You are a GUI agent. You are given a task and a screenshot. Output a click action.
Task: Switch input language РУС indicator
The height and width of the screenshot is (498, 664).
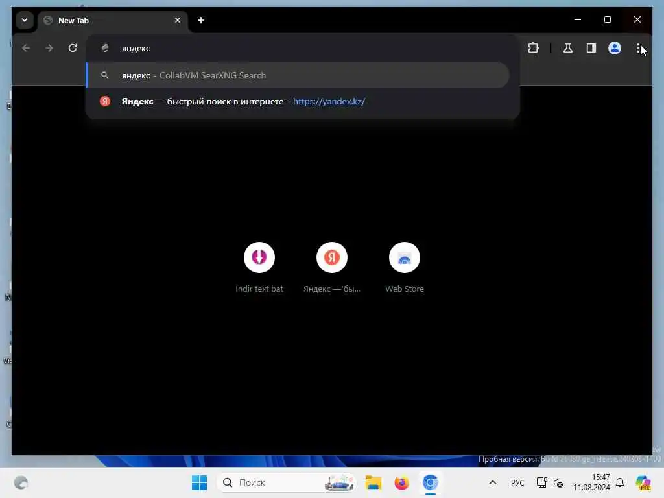tap(517, 482)
